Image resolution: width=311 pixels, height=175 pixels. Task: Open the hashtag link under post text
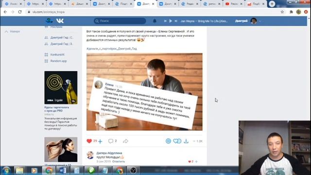coord(112,49)
